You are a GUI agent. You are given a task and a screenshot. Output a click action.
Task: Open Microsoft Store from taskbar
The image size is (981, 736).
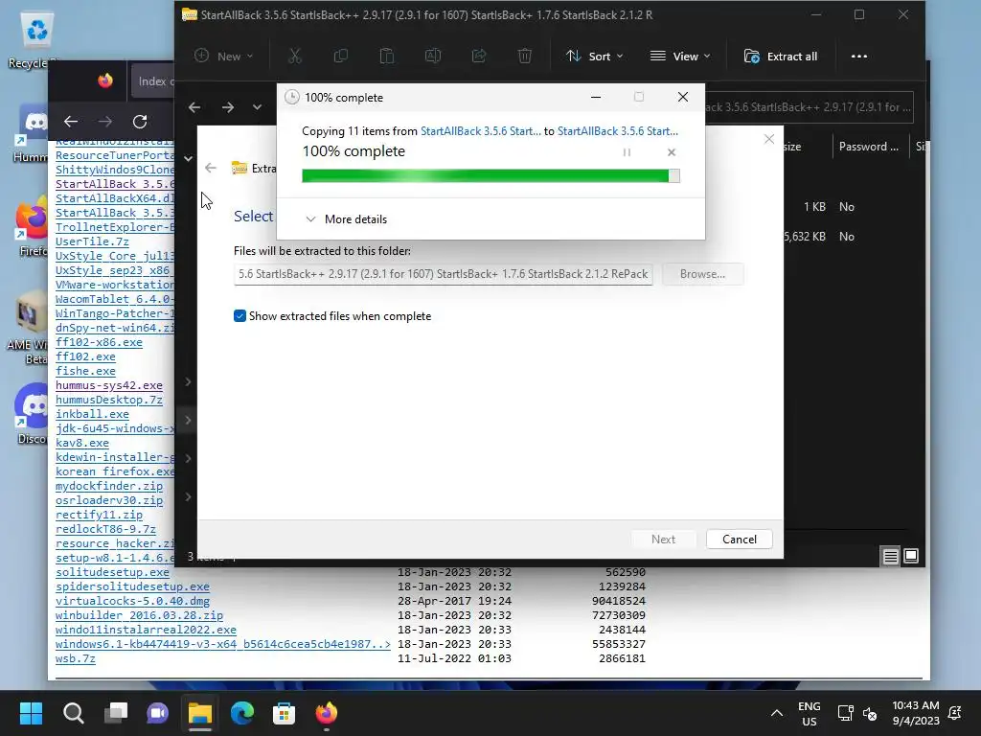pos(284,713)
